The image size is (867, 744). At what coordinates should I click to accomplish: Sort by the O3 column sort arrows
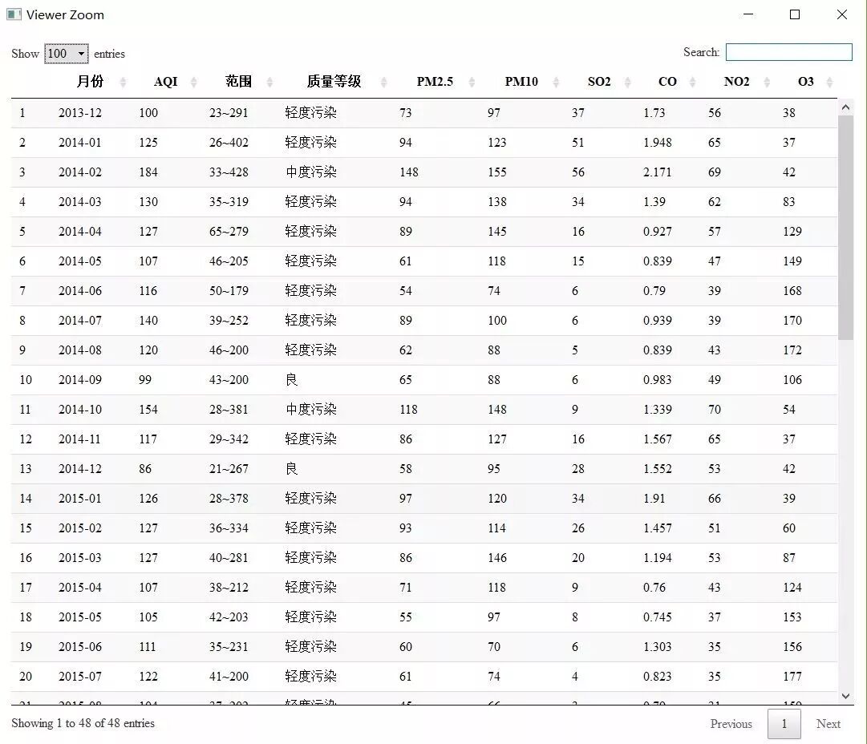pos(829,83)
